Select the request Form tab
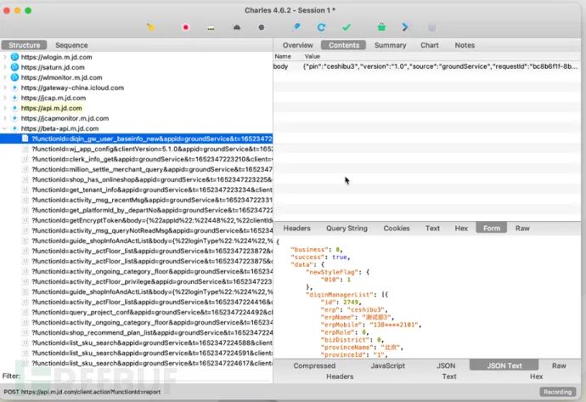This screenshot has width=586, height=402. pyautogui.click(x=492, y=228)
